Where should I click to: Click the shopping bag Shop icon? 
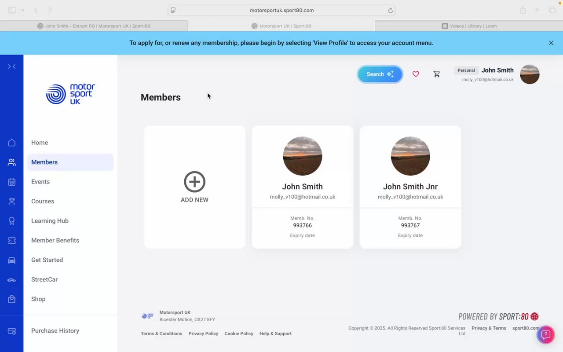click(12, 299)
